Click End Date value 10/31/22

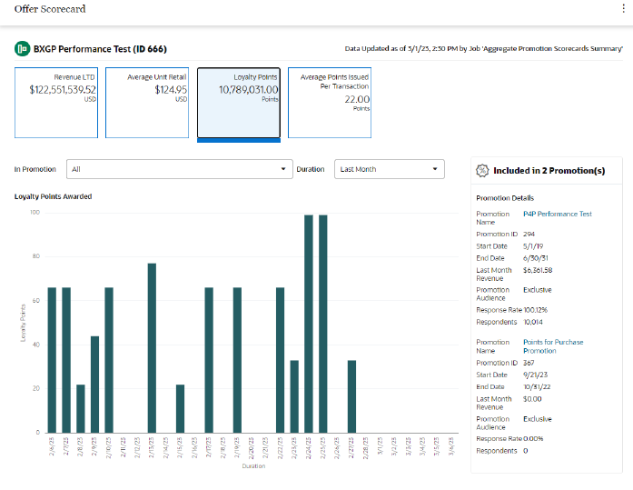(x=537, y=386)
